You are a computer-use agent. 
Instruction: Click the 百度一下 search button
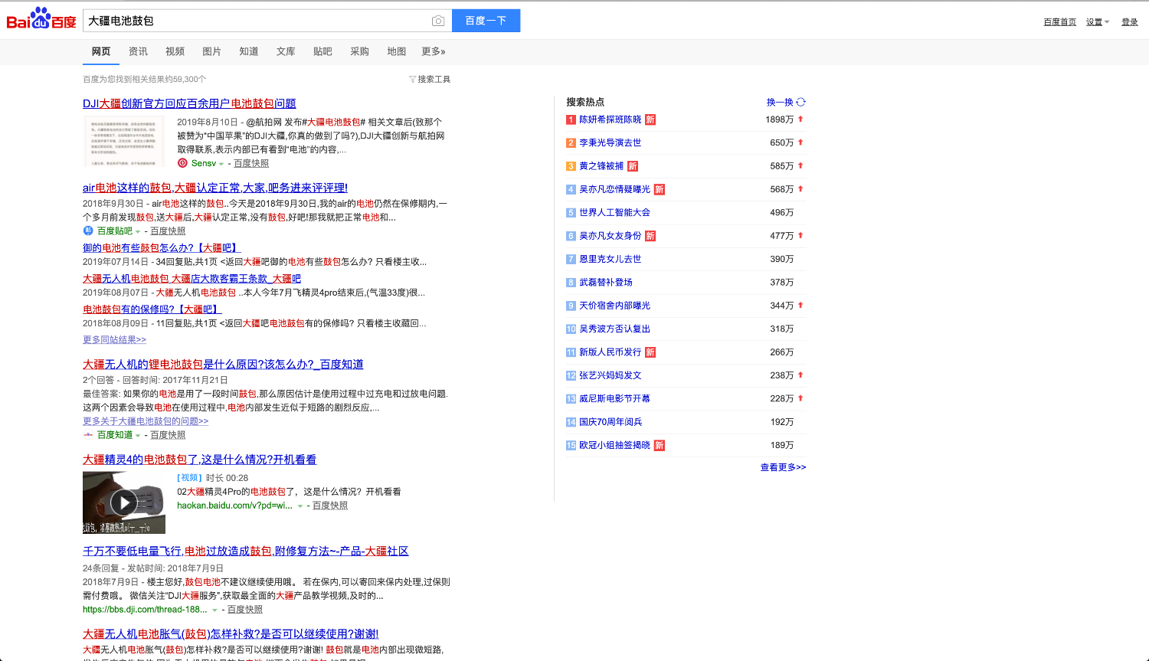coord(486,21)
